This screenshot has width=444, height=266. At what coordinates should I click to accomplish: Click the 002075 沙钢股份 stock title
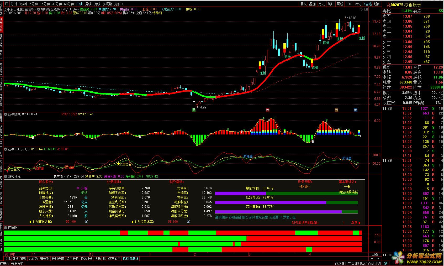pos(406,5)
